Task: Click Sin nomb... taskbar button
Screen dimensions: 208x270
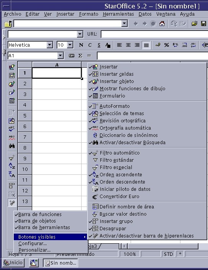Action: (x=61, y=263)
